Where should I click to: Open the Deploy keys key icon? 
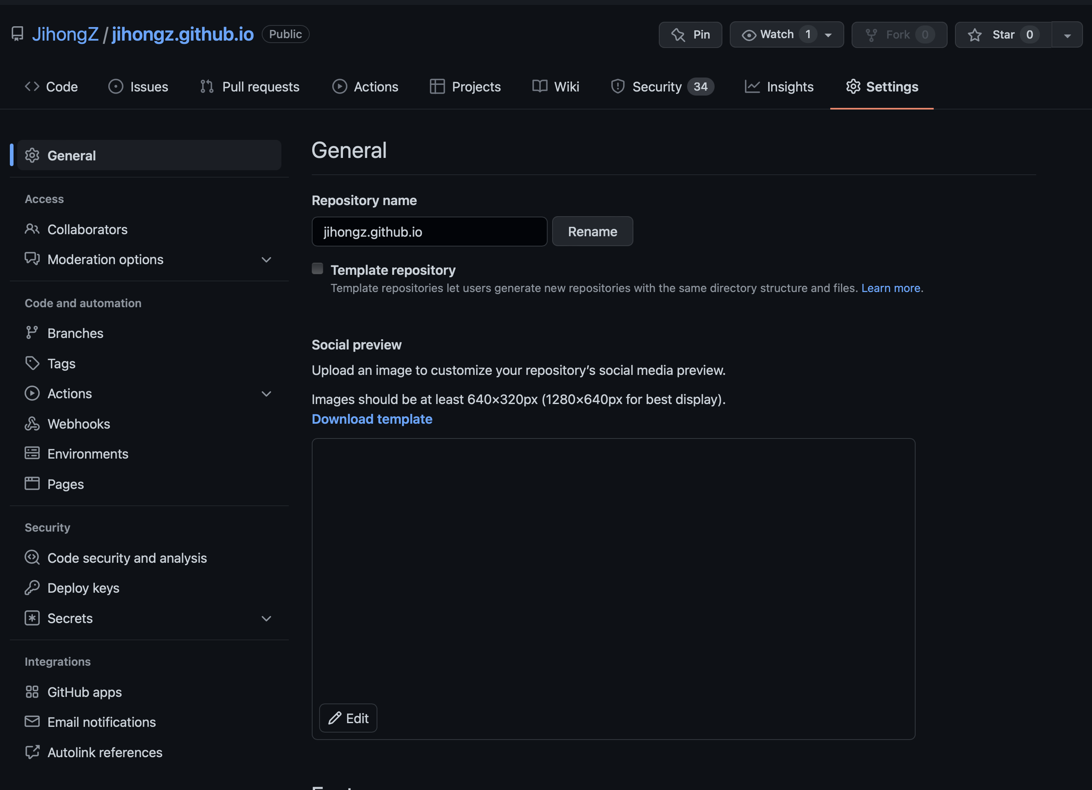32,588
